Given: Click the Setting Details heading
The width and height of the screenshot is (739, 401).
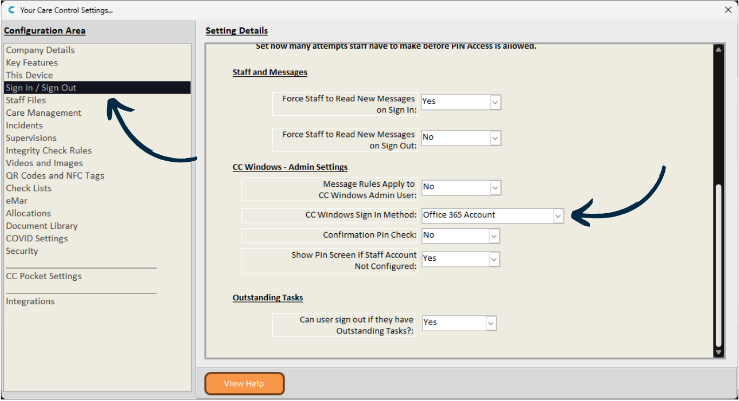Looking at the screenshot, I should click(236, 30).
